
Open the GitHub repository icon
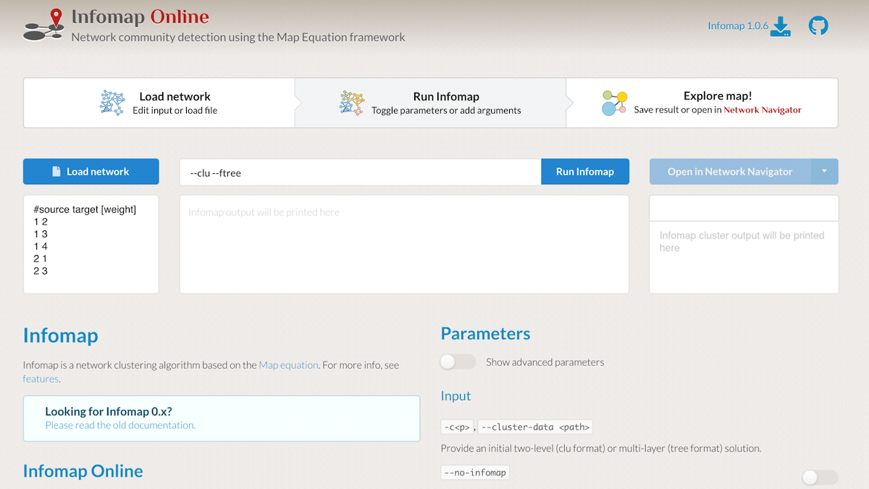point(818,26)
